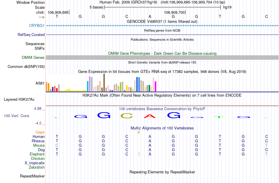
Task: Click the red A conservation logo letter
Action: [150, 116]
